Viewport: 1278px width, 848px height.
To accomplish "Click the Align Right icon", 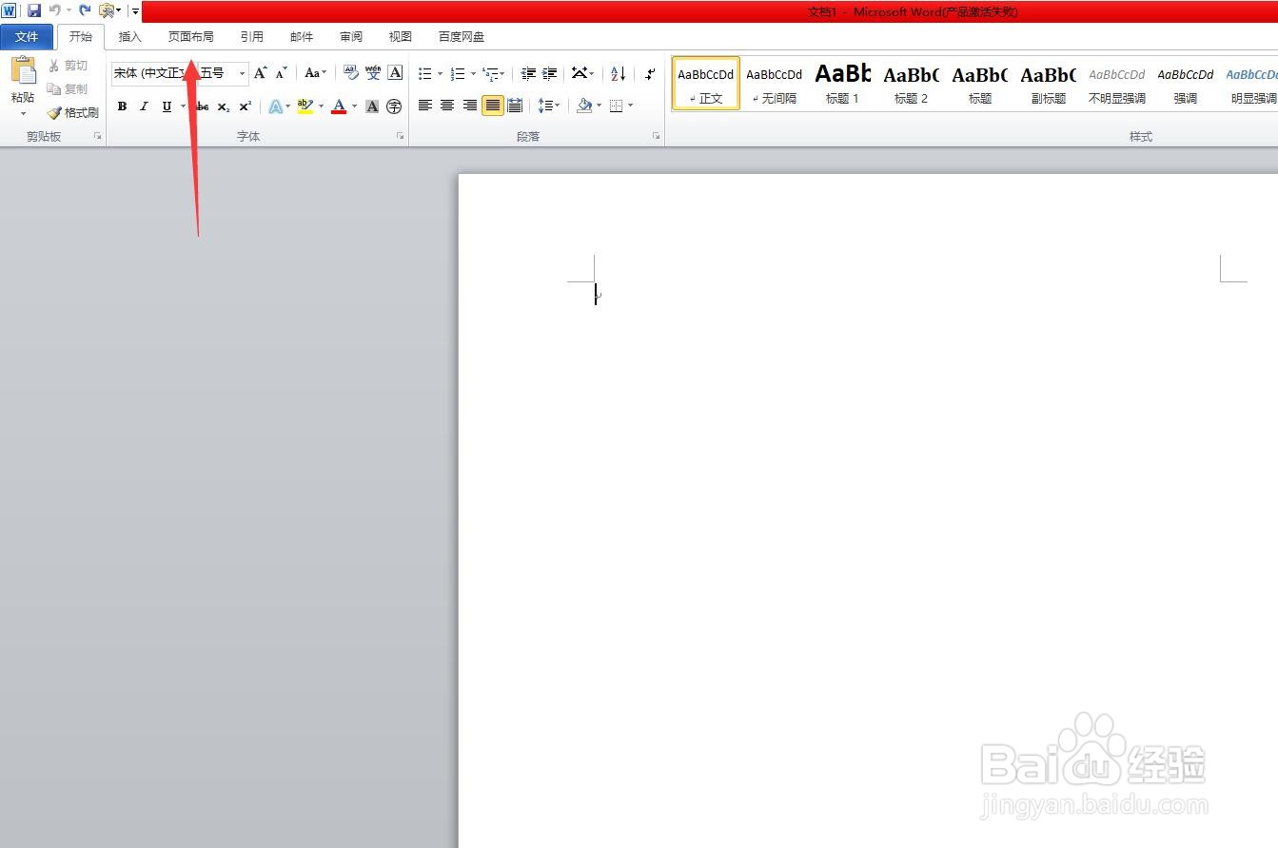I will [470, 106].
